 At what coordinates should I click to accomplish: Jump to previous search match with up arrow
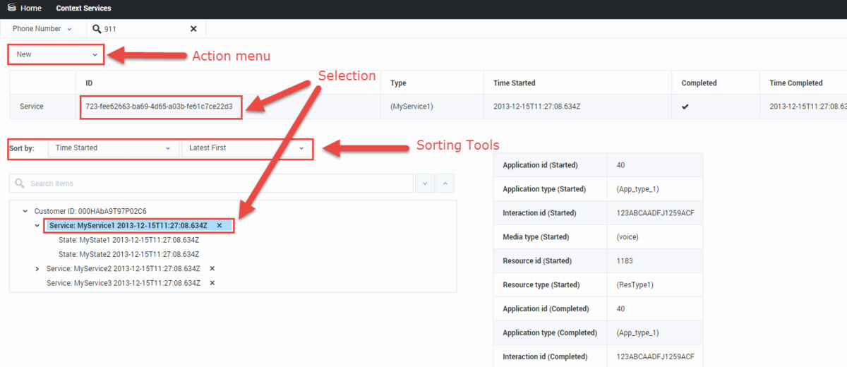(445, 183)
